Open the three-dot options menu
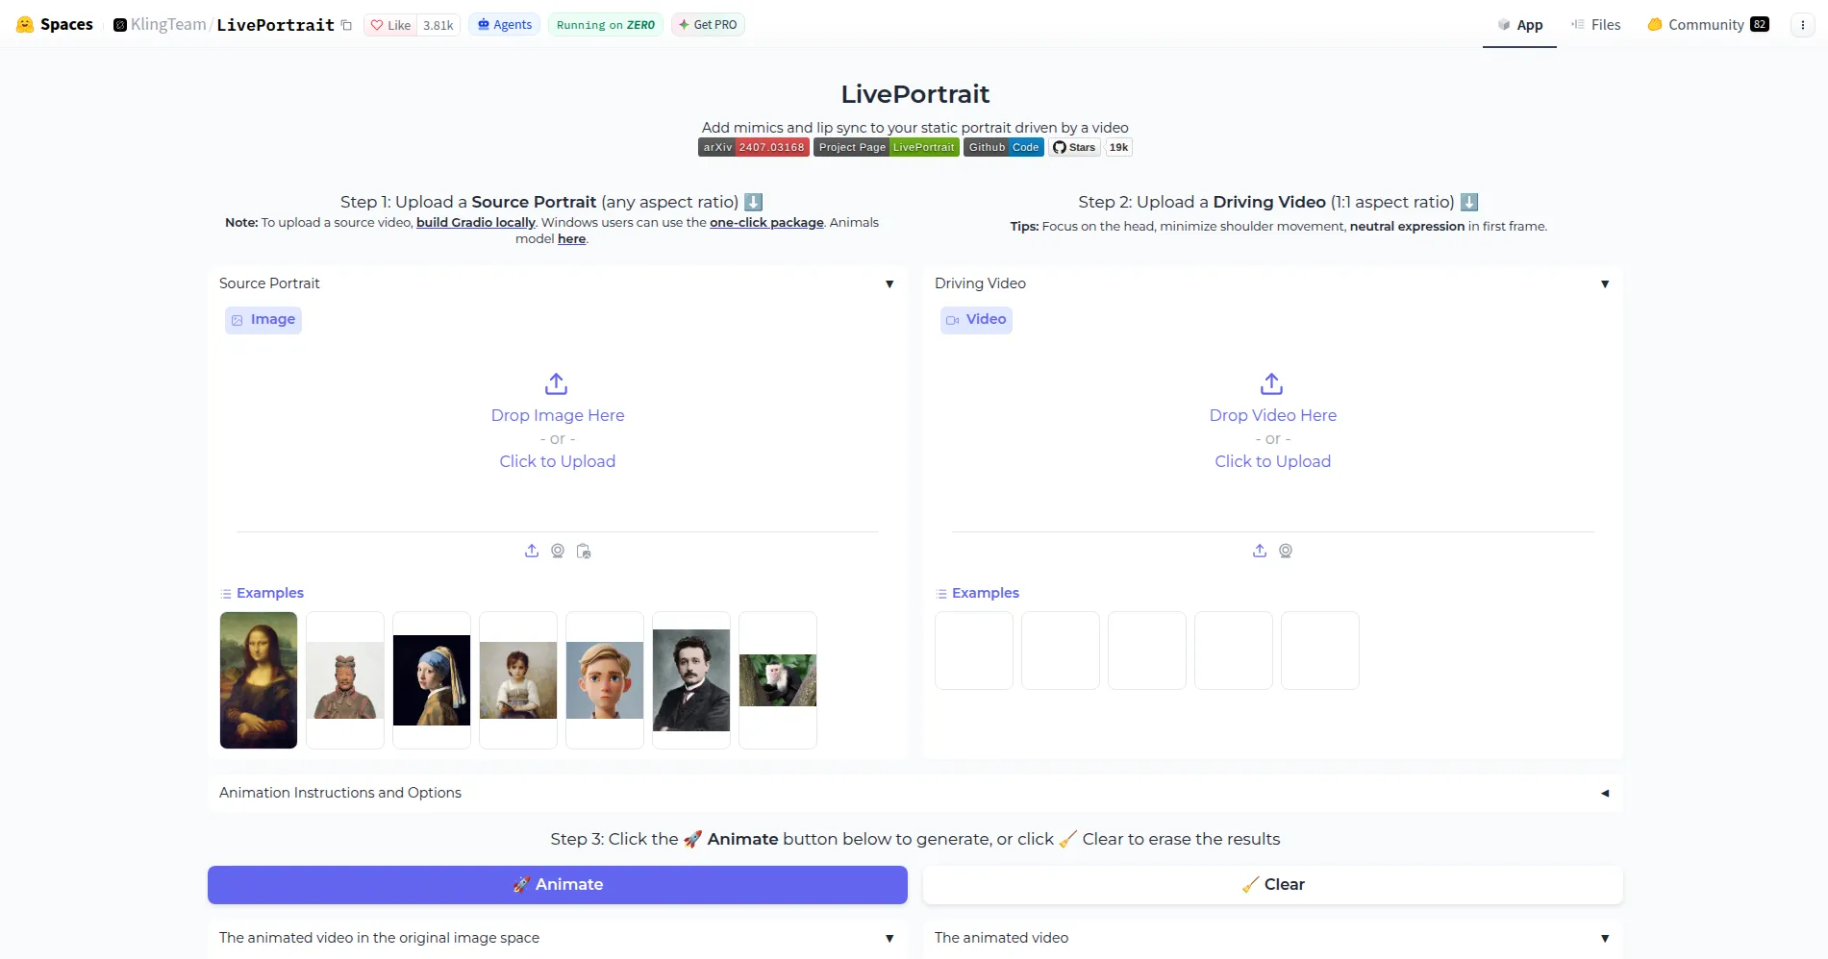Image resolution: width=1828 pixels, height=959 pixels. click(1803, 25)
